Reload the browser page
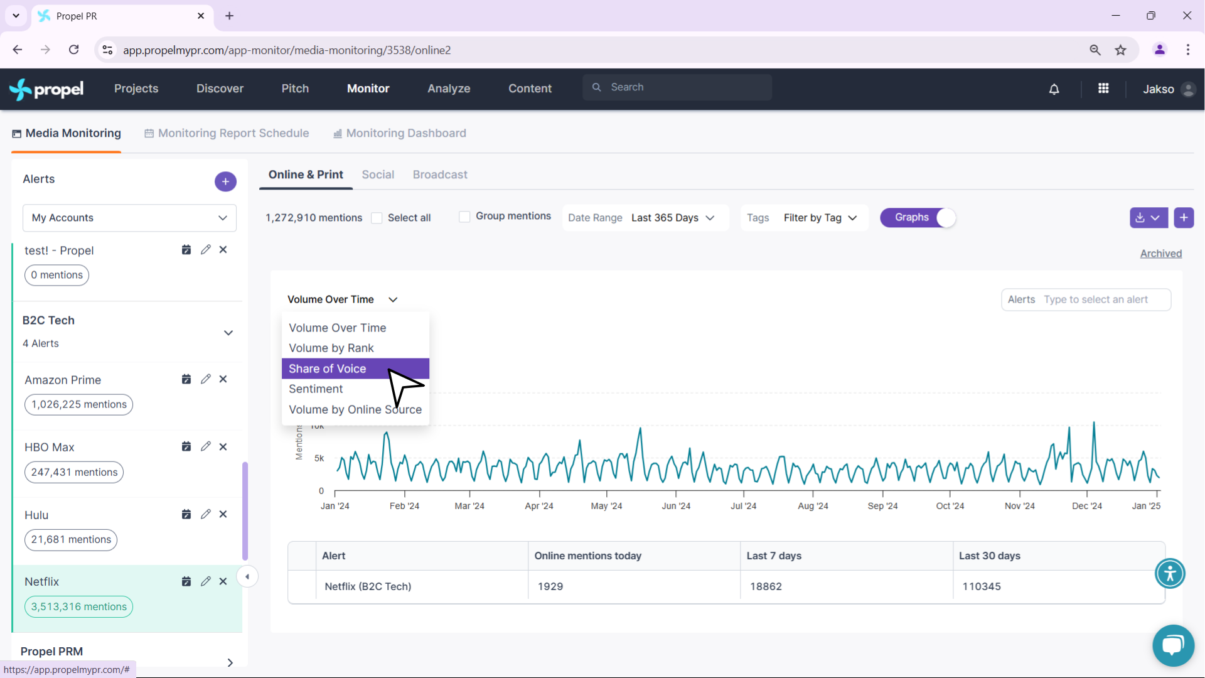The image size is (1205, 678). coord(74,50)
